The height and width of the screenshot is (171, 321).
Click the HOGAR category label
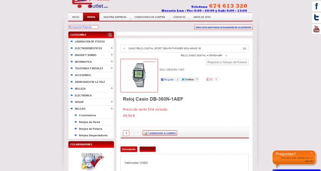click(x=79, y=102)
